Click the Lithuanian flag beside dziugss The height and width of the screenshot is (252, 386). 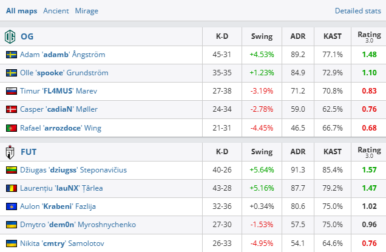click(x=11, y=170)
